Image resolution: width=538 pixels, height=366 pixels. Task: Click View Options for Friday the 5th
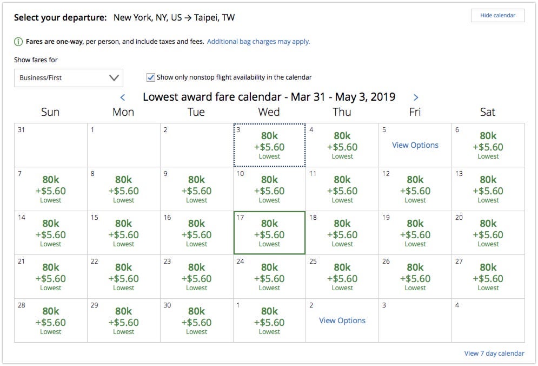415,145
